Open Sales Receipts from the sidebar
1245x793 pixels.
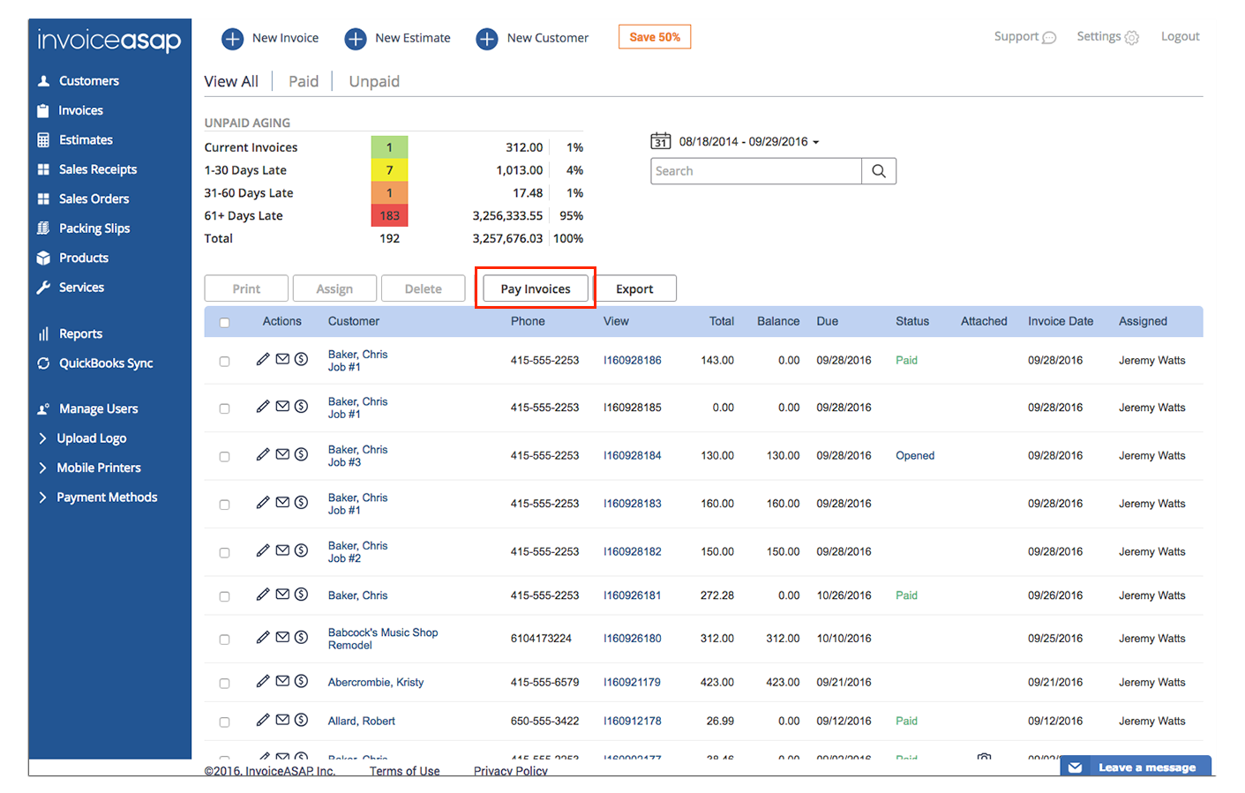(97, 169)
